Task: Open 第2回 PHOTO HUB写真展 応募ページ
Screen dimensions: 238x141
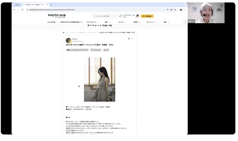Action: click(71, 22)
